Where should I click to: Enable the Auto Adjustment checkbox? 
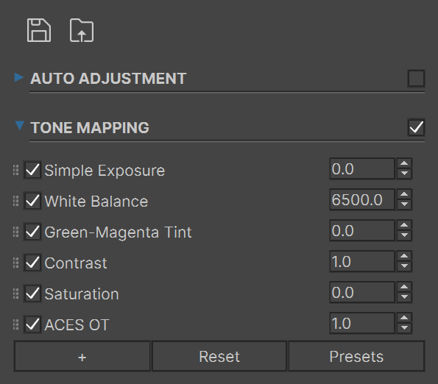pyautogui.click(x=416, y=79)
